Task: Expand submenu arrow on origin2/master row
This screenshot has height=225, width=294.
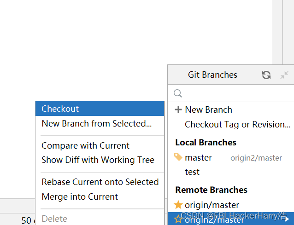Action: 287,219
